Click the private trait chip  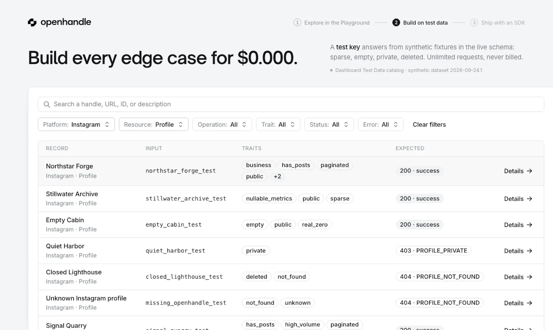pos(256,251)
